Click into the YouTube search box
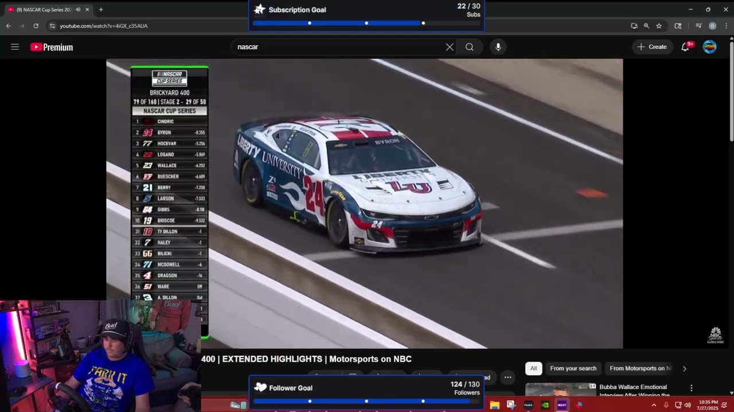This screenshot has width=734, height=412. pos(338,47)
